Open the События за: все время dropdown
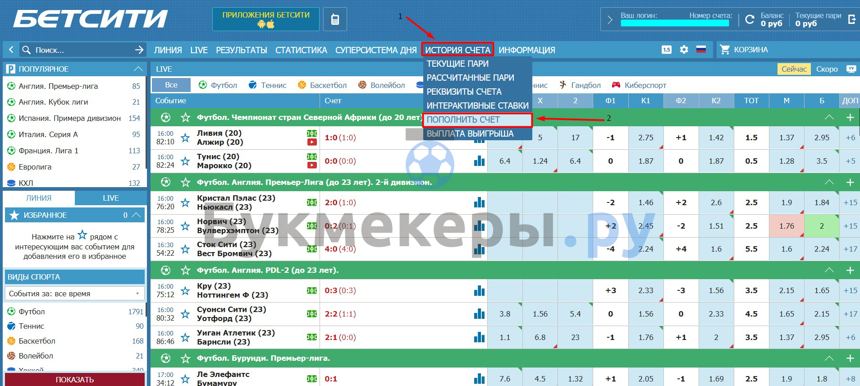This screenshot has height=386, width=860. pyautogui.click(x=75, y=294)
